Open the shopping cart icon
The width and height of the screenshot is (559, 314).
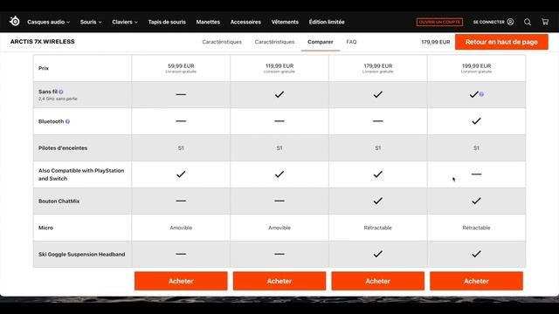pyautogui.click(x=545, y=22)
